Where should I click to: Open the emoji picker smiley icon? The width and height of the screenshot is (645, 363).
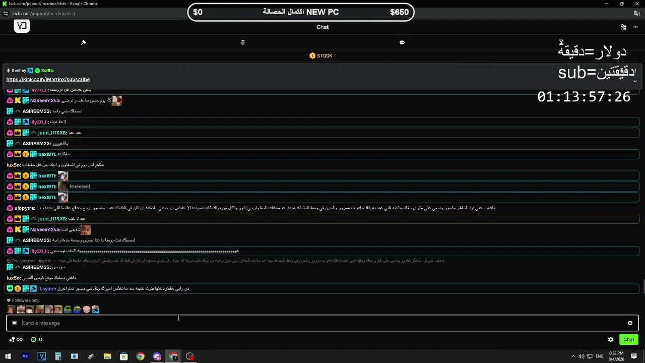630,323
